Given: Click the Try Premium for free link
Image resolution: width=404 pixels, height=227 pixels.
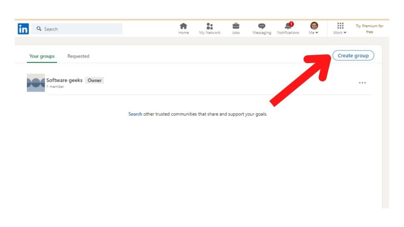Looking at the screenshot, I should point(369,29).
